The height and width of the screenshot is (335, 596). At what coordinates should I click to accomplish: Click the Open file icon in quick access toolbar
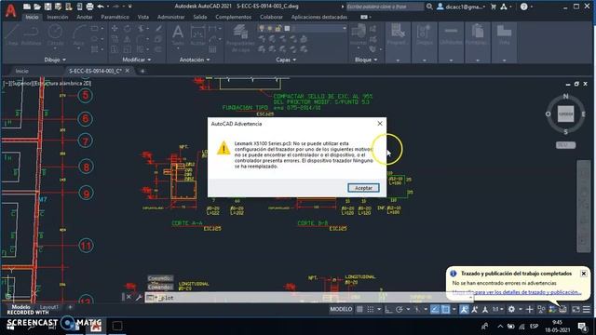pos(37,7)
